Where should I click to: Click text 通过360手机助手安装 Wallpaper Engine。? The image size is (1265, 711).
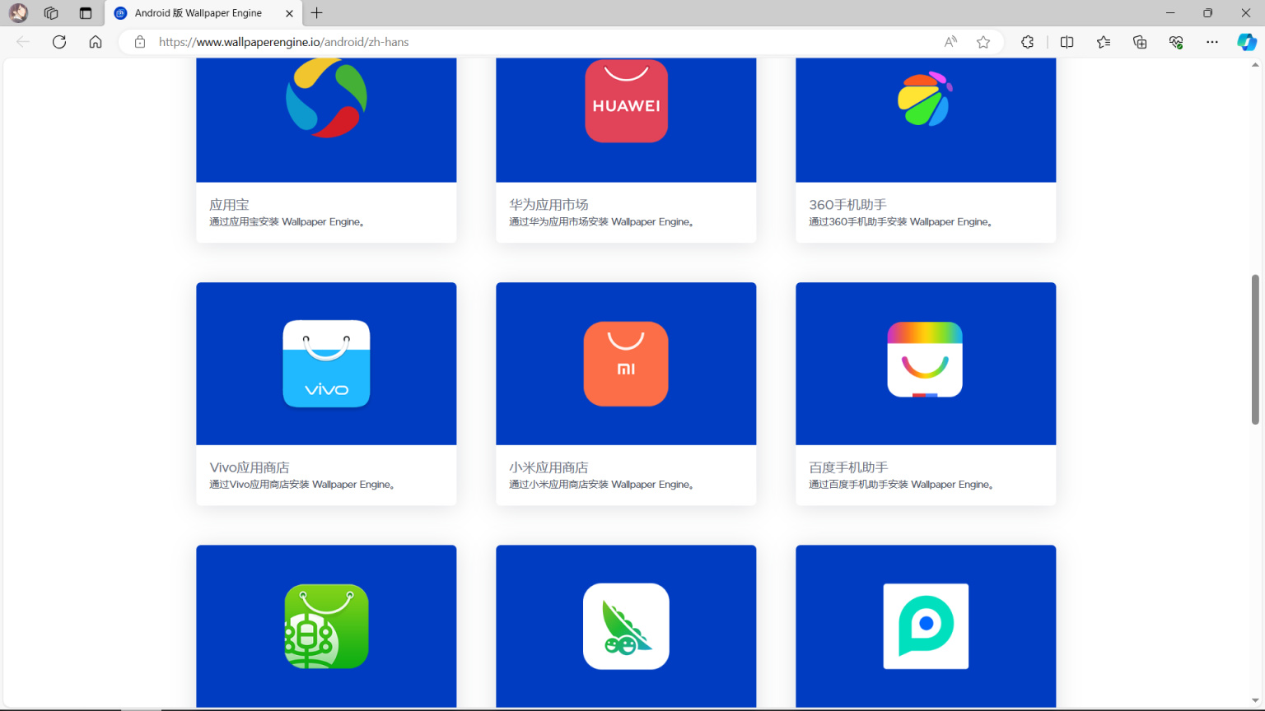pyautogui.click(x=900, y=222)
